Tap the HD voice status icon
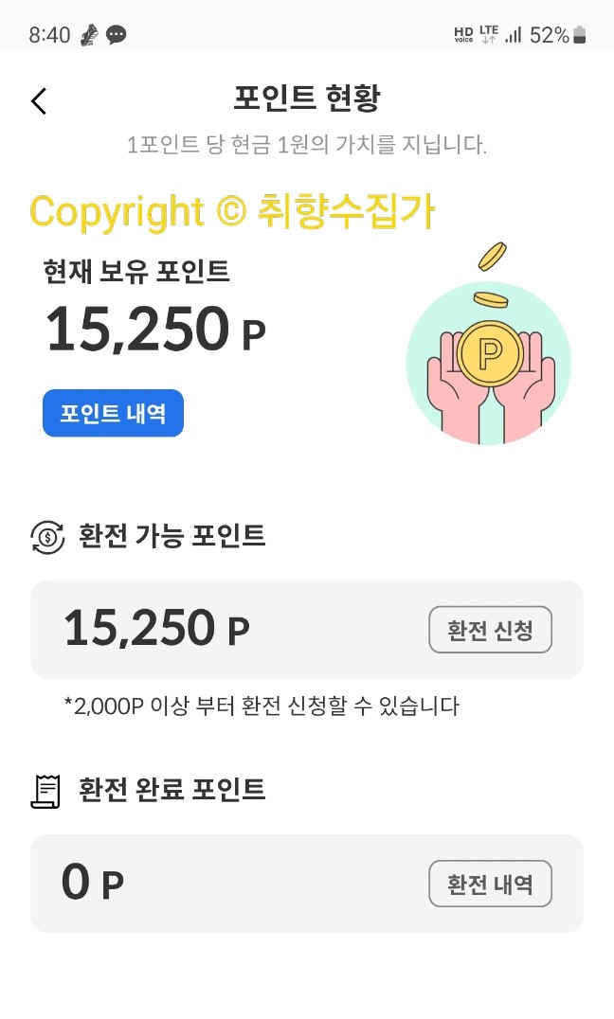Viewport: 614px width, 1019px height. (x=463, y=35)
